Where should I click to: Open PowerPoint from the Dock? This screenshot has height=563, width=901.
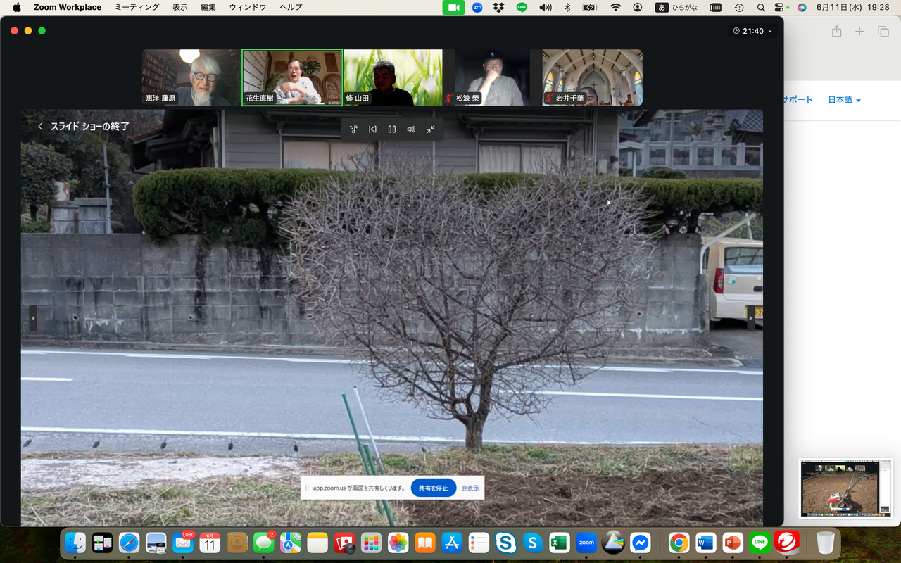733,543
